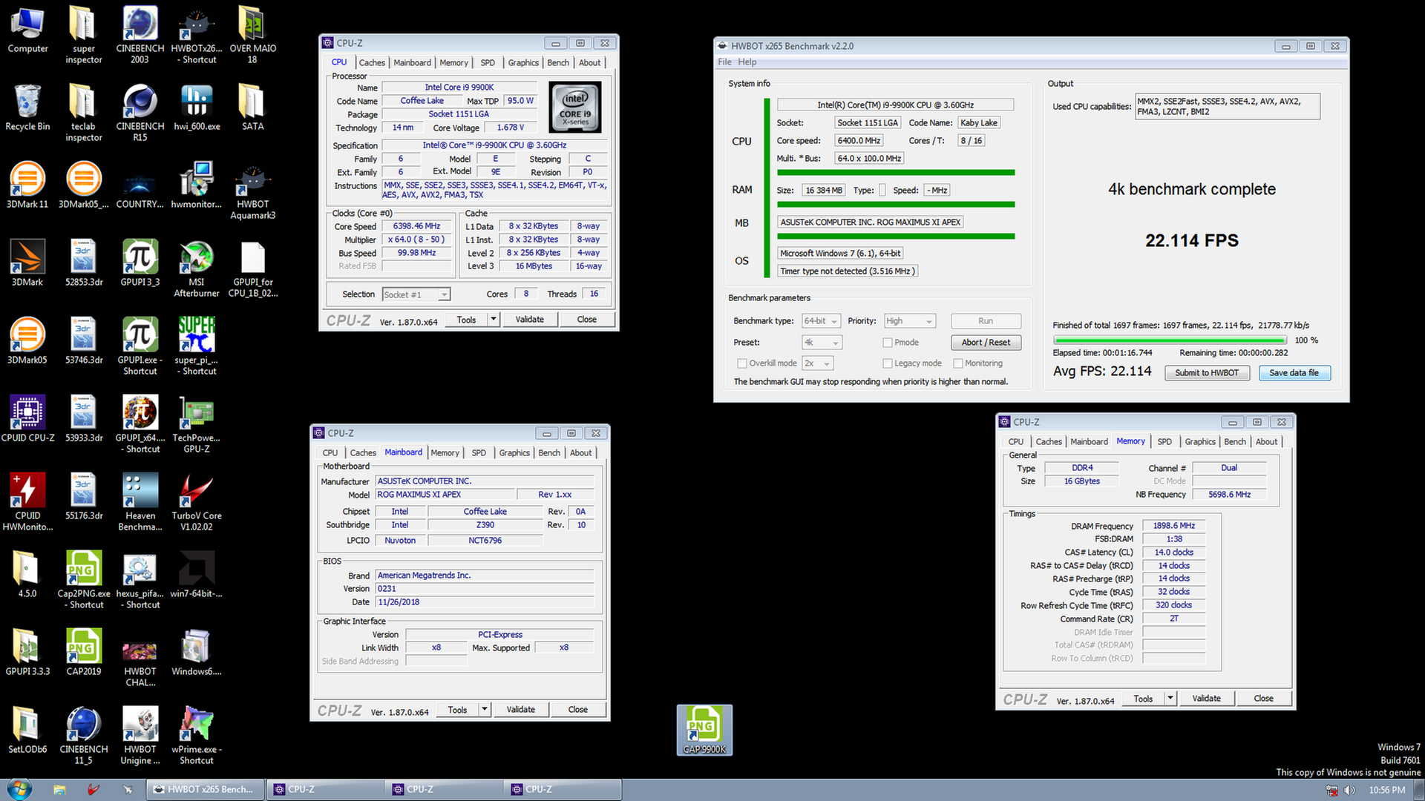
Task: Open the SetLODb6 desktop icon
Action: point(27,731)
